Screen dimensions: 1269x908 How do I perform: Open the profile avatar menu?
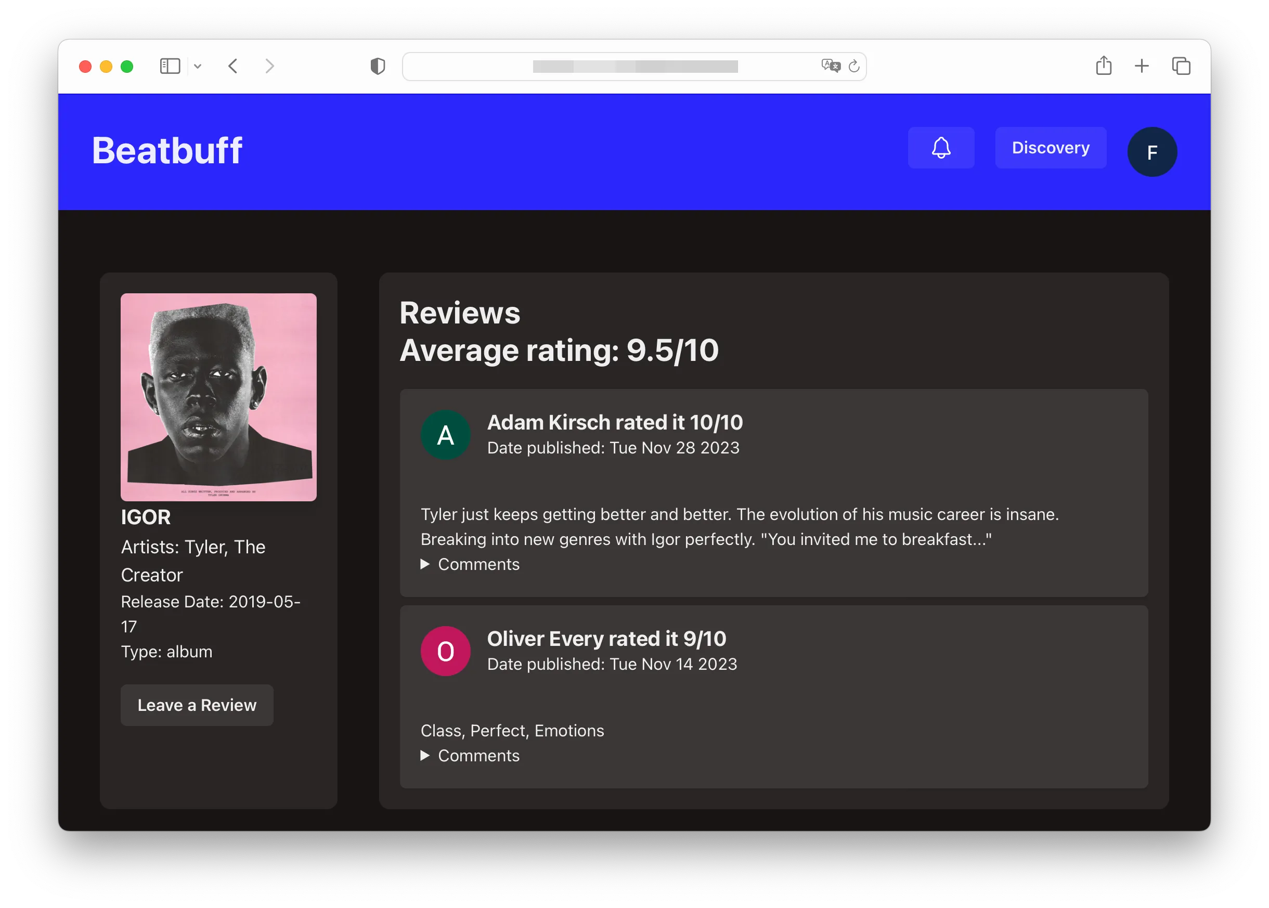pos(1152,151)
